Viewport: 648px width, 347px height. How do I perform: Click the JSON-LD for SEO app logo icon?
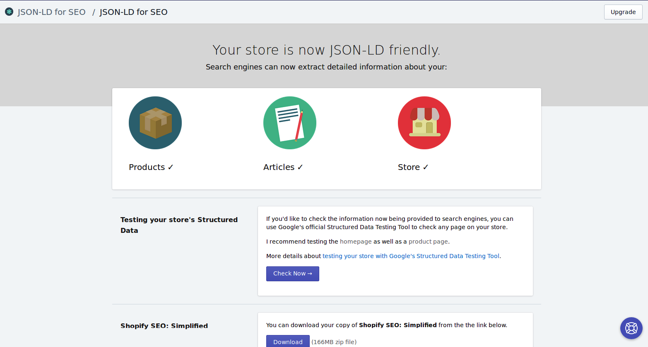point(9,12)
